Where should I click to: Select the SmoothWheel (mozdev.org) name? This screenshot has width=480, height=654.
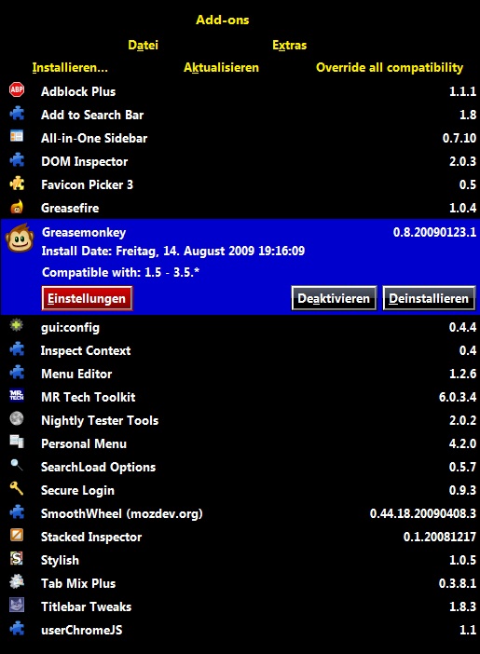pos(121,514)
